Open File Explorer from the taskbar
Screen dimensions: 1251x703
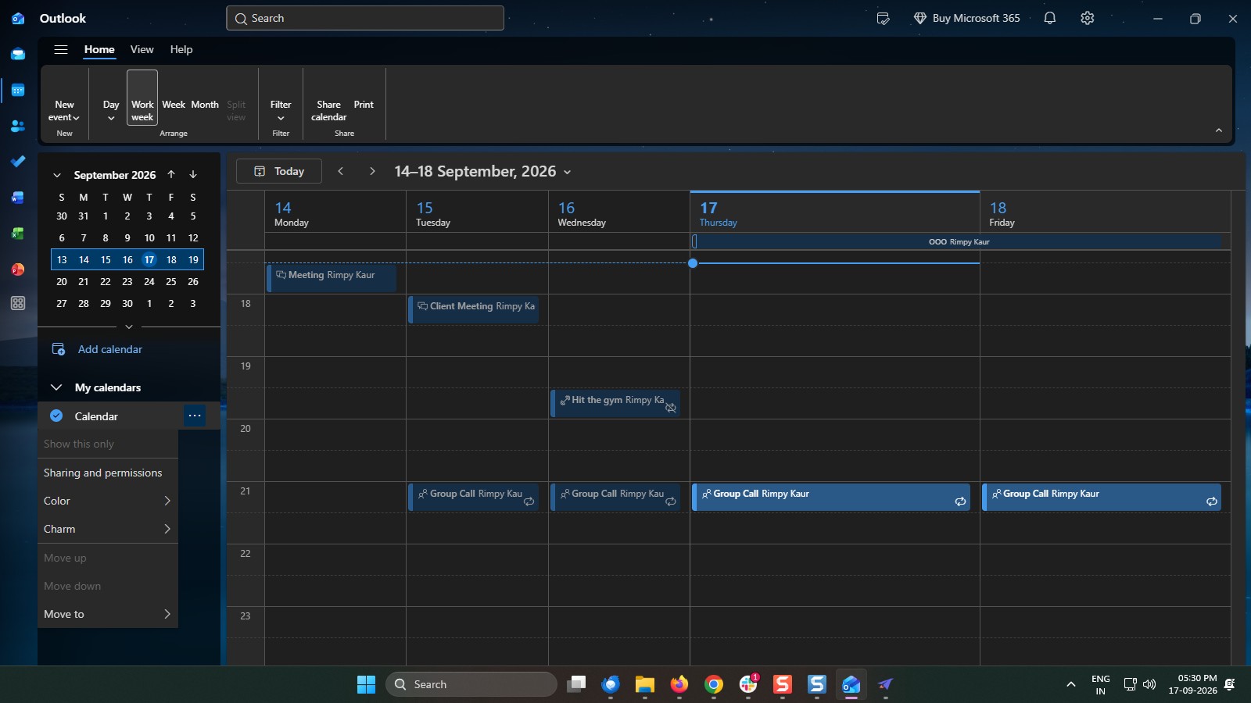(644, 685)
